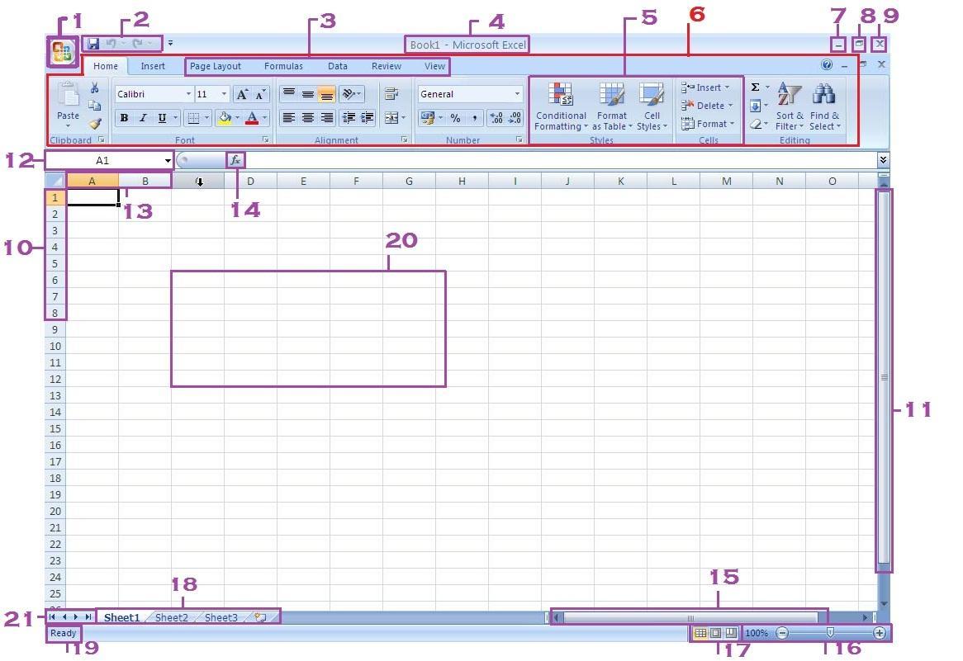Toggle Wrap Text on the selection

click(391, 94)
